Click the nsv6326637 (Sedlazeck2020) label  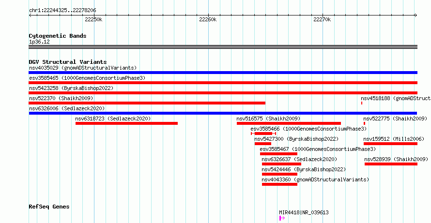click(299, 159)
